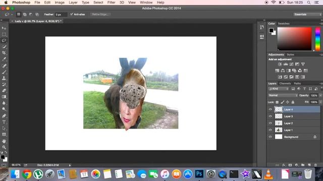Click the hue spectrum slider in Color panel
This screenshot has height=181, width=323.
pos(317,39)
